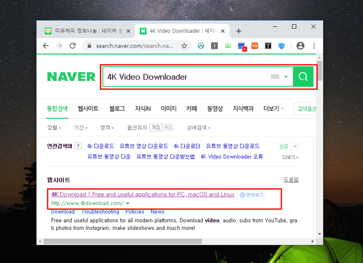The height and width of the screenshot is (263, 363).
Task: Switch to the 지식iN tab
Action: point(143,108)
